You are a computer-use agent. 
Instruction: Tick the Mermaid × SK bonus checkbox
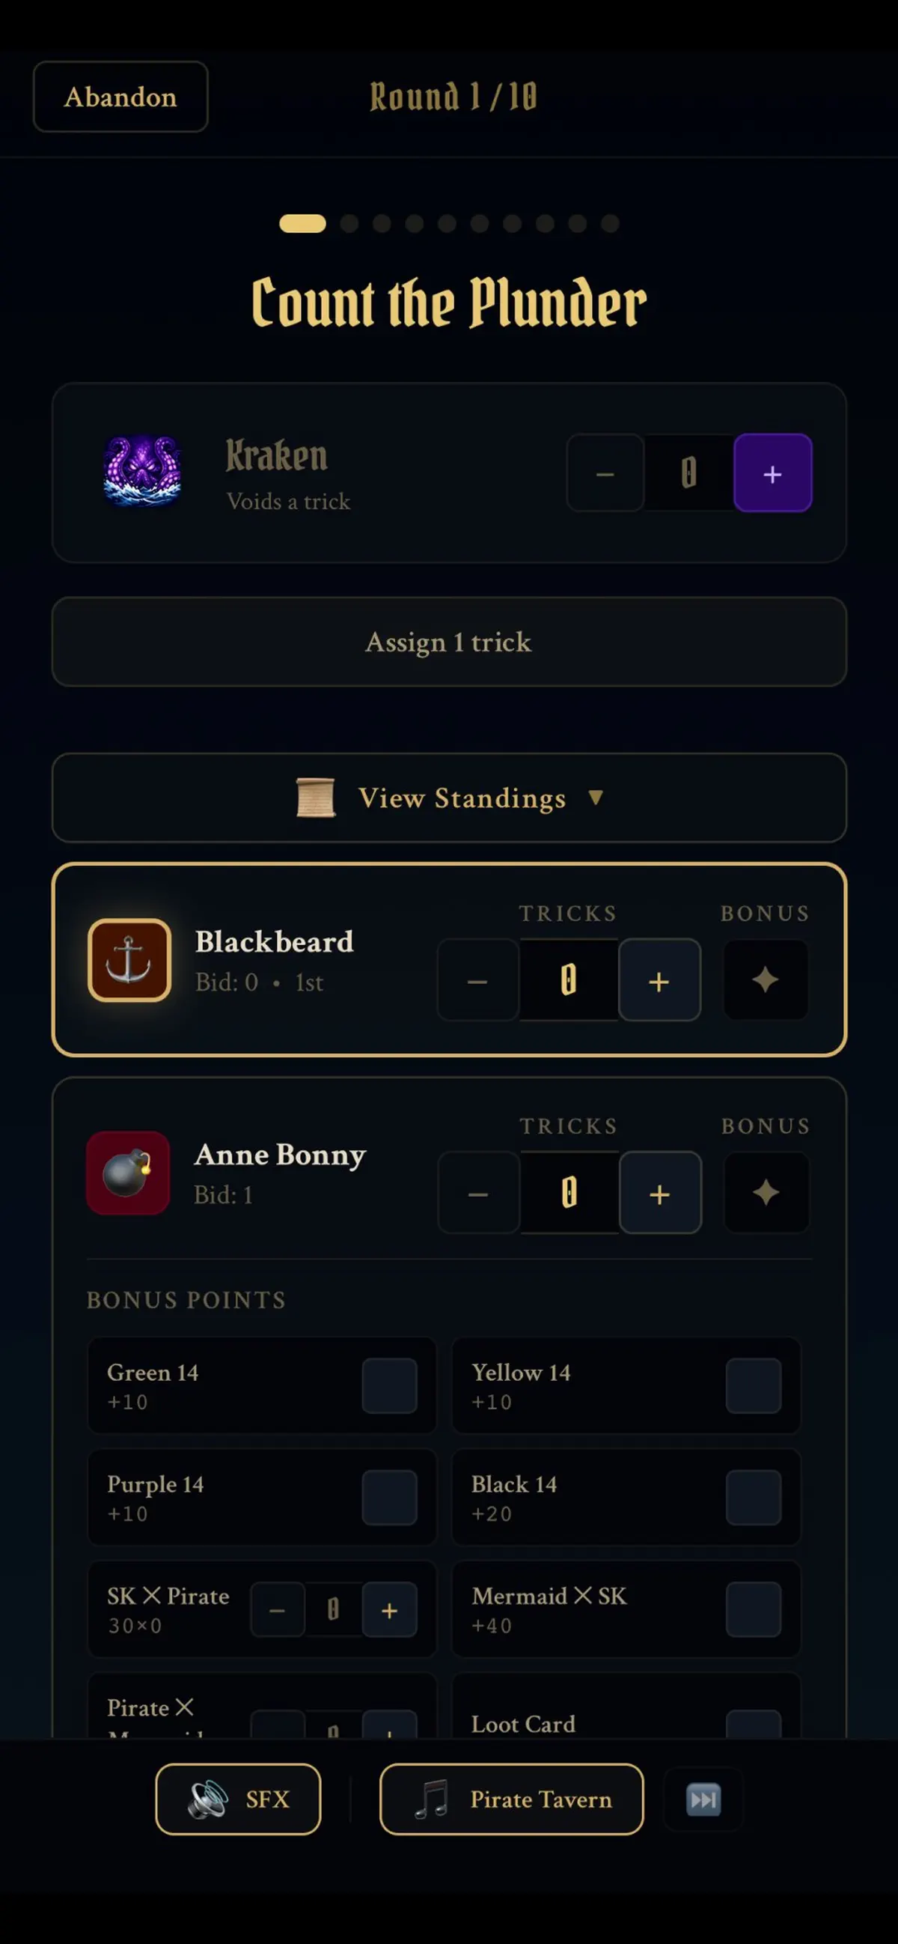point(754,1609)
